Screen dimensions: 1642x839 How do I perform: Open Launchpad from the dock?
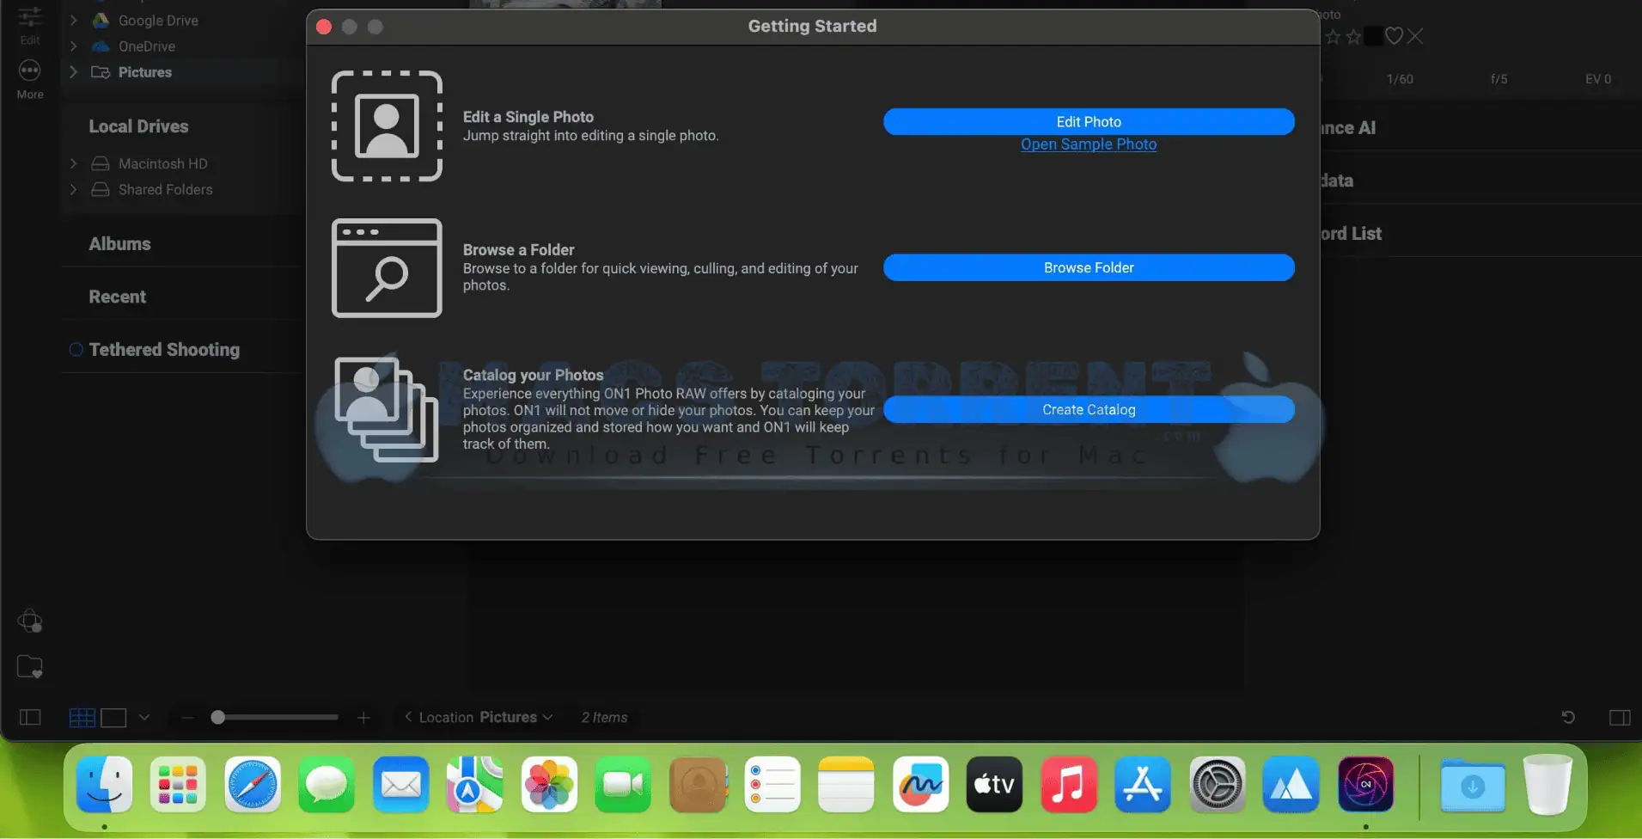click(178, 784)
